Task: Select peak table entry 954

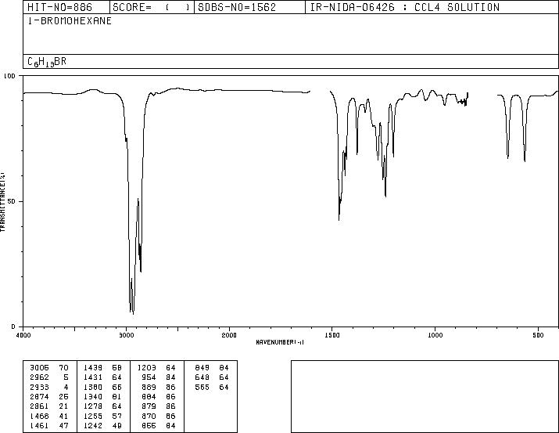Action: point(149,377)
